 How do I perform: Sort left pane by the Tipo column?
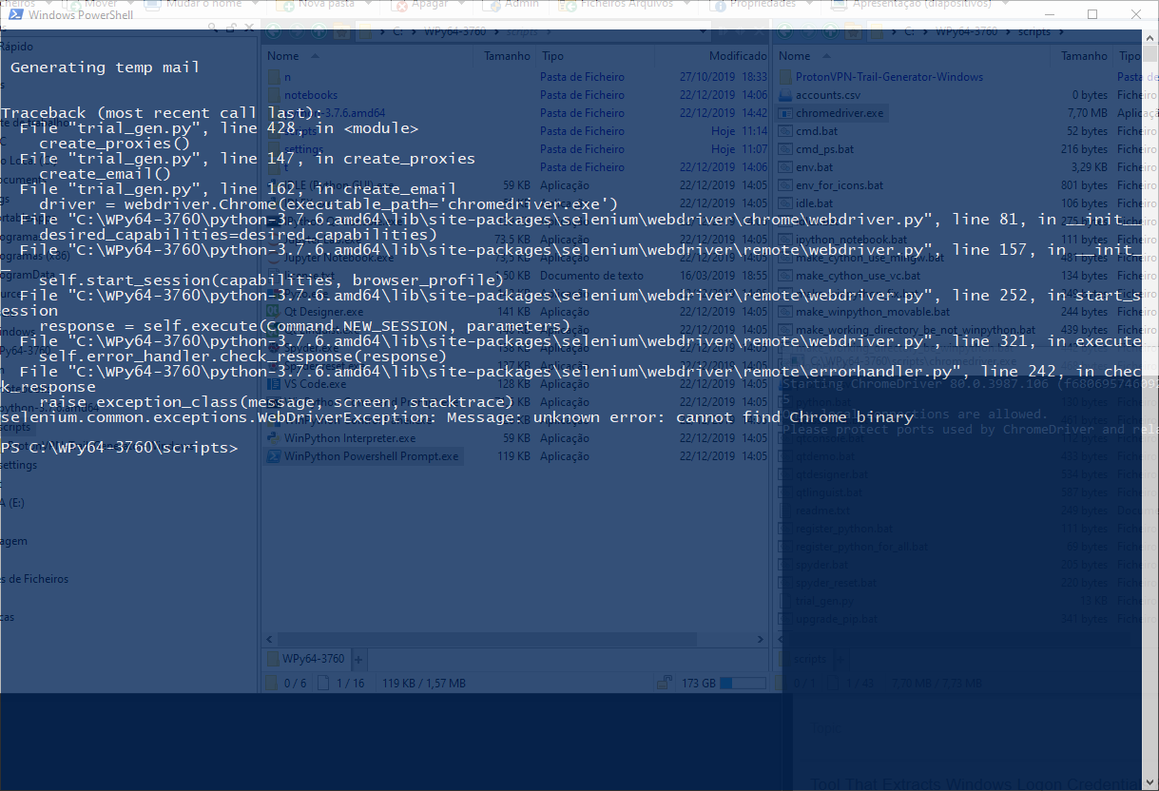(x=552, y=56)
